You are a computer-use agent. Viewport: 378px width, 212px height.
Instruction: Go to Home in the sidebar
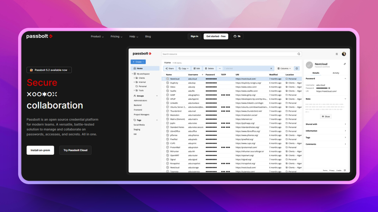(145, 69)
